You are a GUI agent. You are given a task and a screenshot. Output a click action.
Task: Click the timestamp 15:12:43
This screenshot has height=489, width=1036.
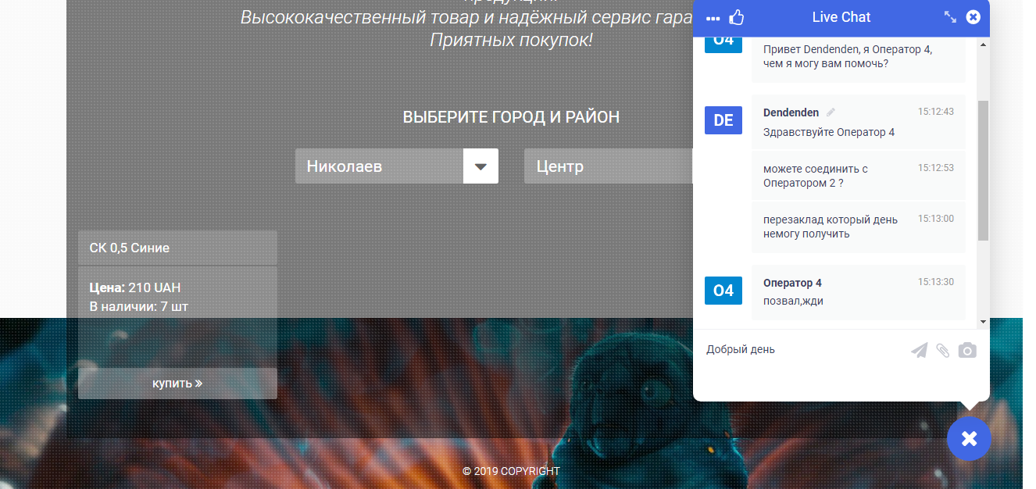936,112
